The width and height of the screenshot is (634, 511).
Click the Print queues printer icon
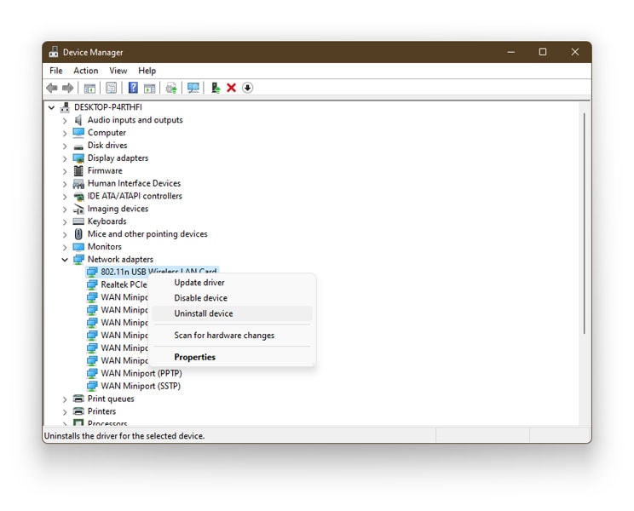click(78, 399)
